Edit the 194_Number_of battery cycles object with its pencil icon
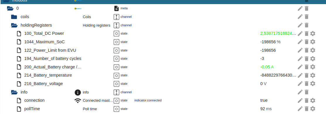 coord(300,58)
